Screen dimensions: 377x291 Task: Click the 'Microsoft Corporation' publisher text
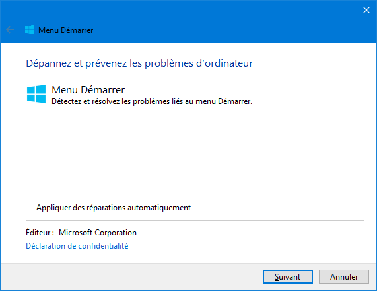(98, 233)
